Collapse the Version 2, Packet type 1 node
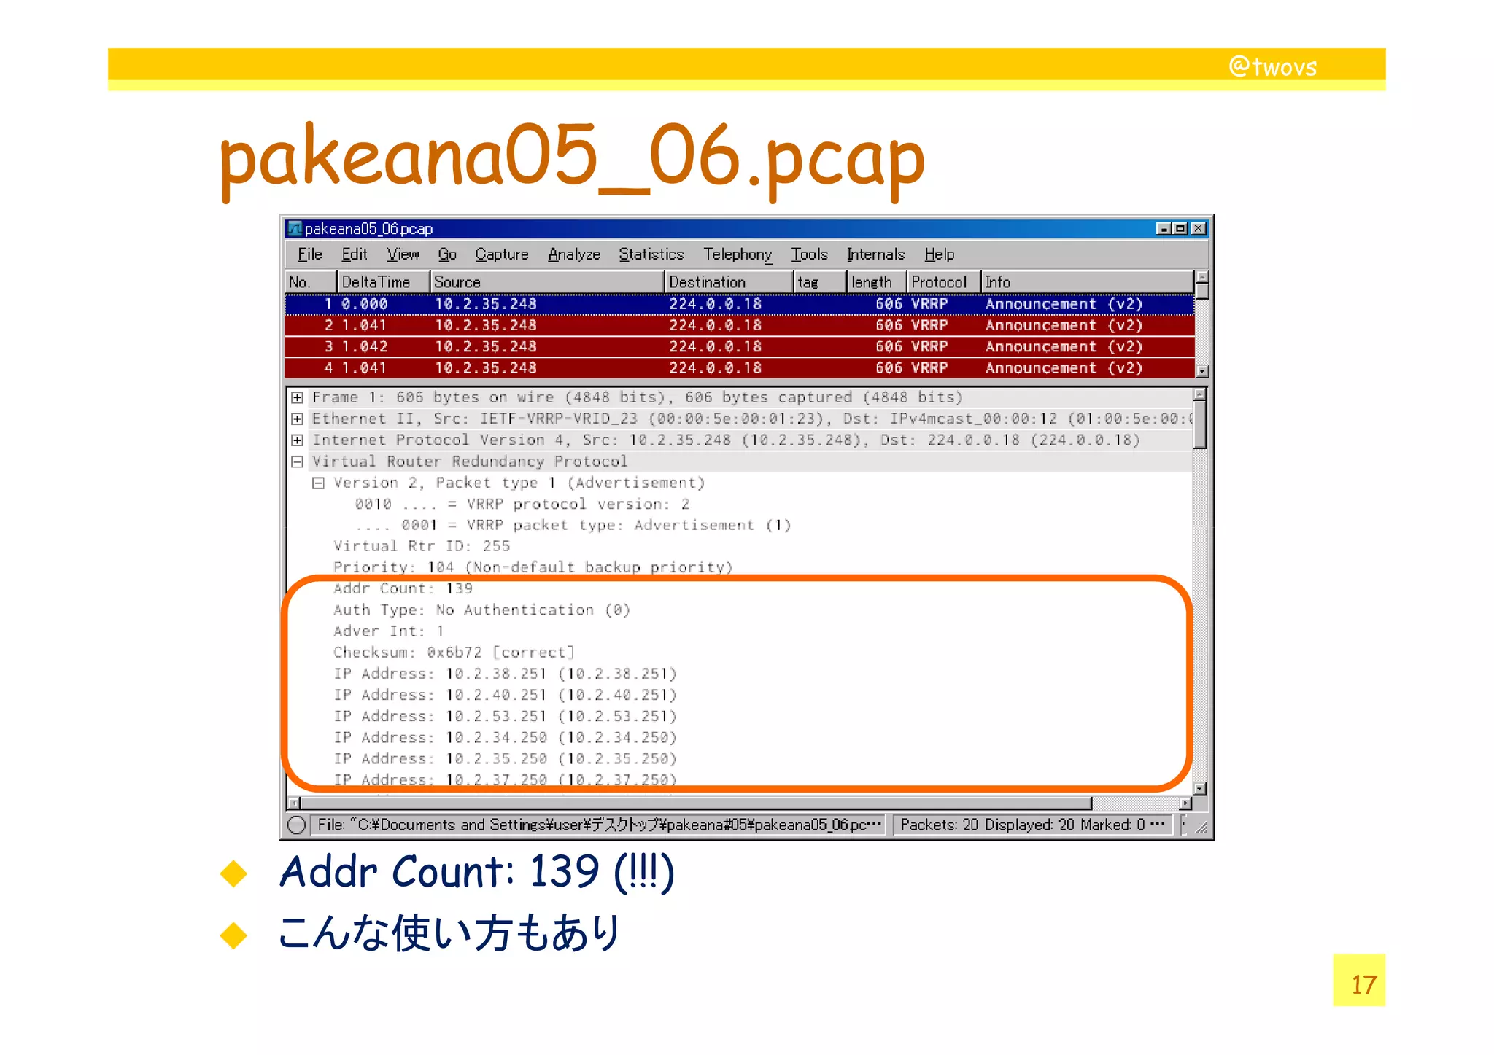Image resolution: width=1494 pixels, height=1055 pixels. tap(318, 483)
